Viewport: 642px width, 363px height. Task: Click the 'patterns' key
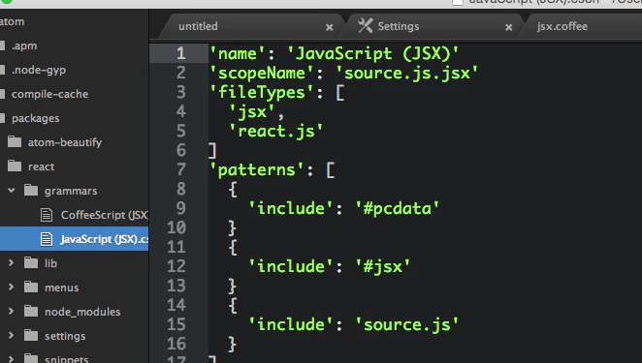257,169
